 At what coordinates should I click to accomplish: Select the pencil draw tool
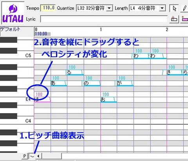[x=184, y=9]
